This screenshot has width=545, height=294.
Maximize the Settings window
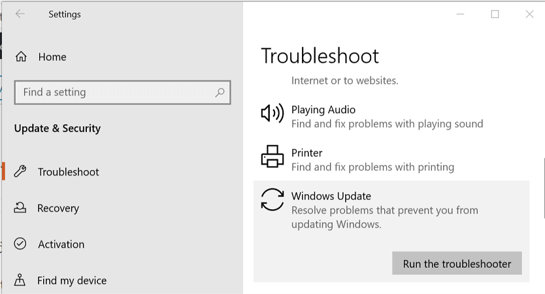tap(495, 14)
